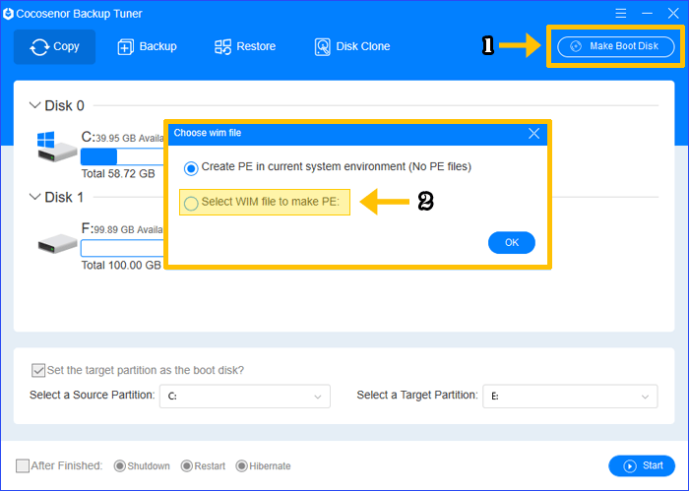Click the After Finished label
The width and height of the screenshot is (689, 491).
tap(66, 465)
